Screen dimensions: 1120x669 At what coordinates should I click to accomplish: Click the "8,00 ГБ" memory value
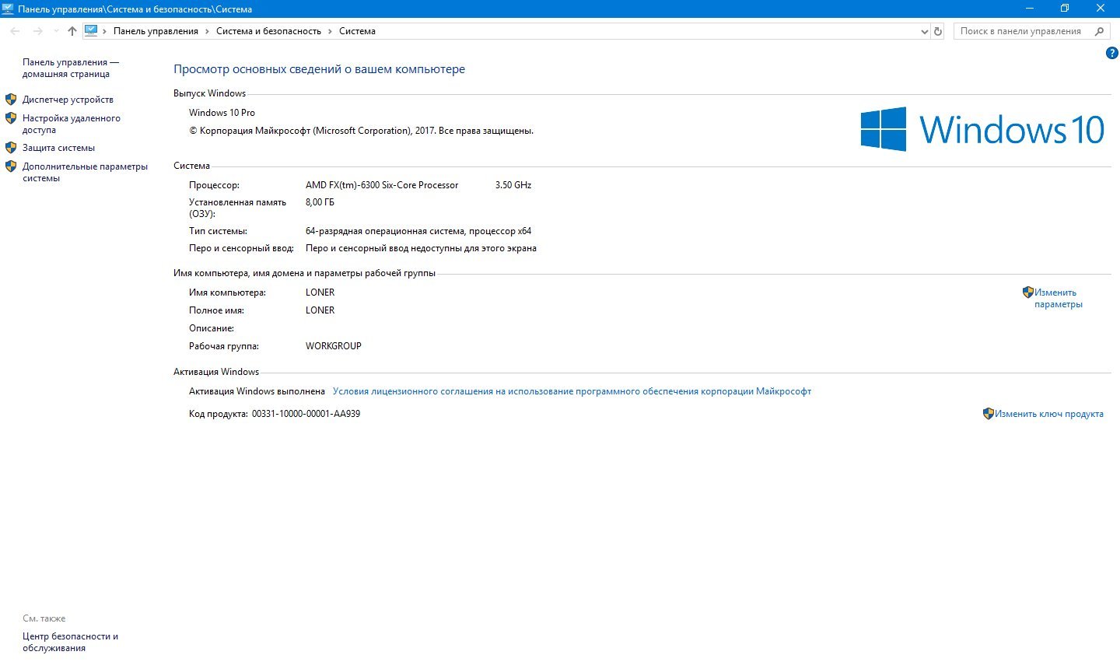320,202
